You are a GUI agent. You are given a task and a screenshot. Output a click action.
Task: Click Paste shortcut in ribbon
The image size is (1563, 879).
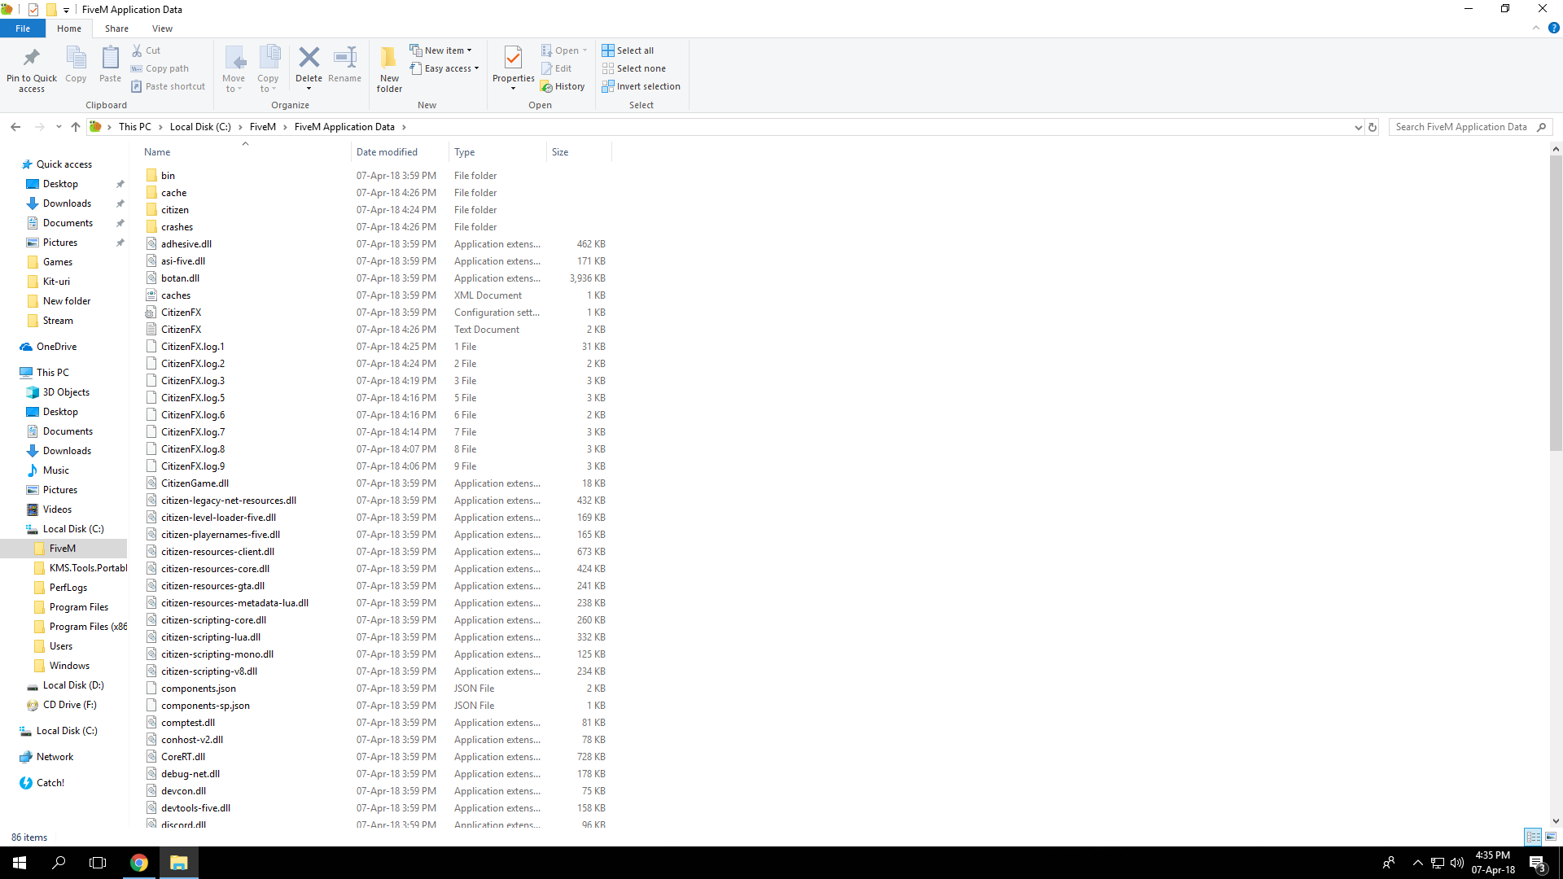tap(168, 86)
